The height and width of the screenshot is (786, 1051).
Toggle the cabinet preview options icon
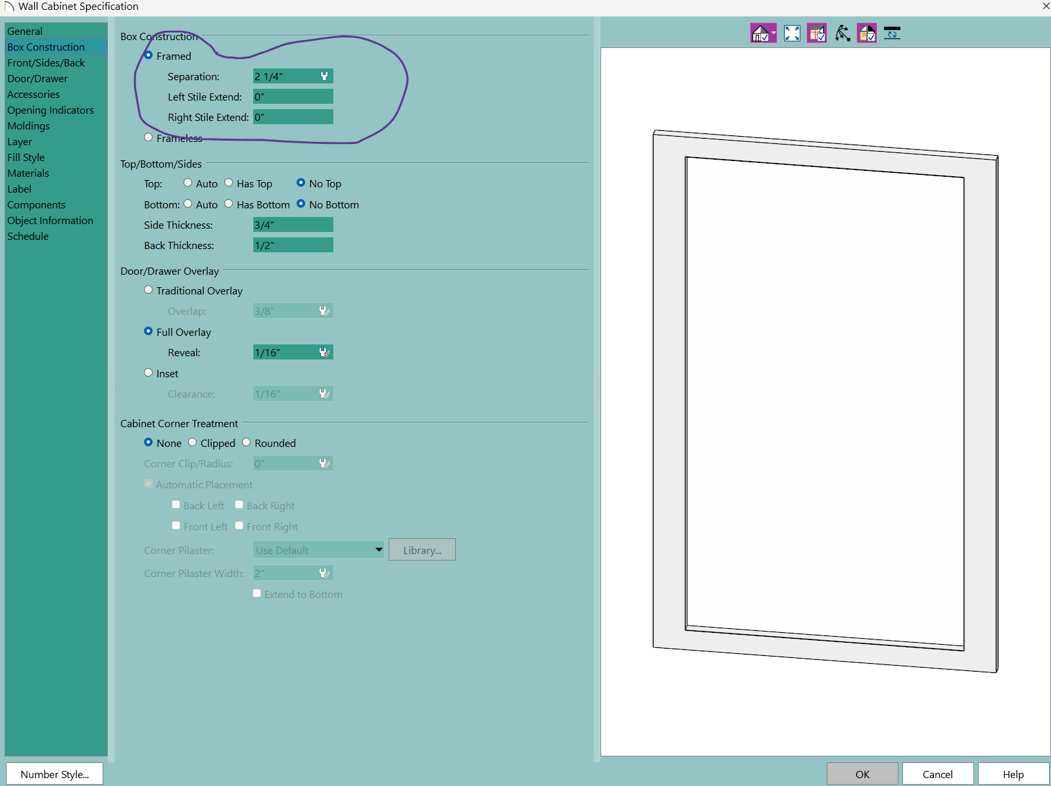[817, 33]
